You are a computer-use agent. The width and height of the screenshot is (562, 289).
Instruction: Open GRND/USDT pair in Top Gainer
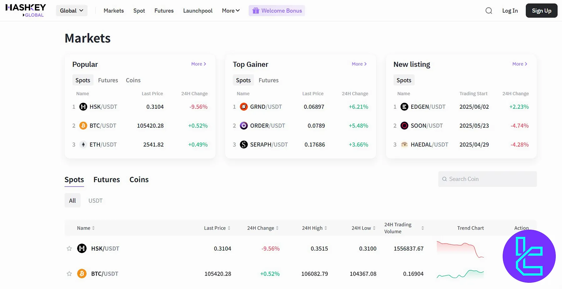pyautogui.click(x=266, y=107)
